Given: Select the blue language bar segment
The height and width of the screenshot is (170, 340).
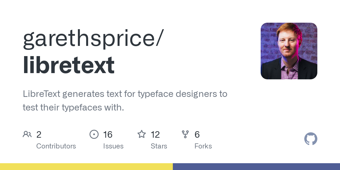Looking at the screenshot, I should pyautogui.click(x=256, y=167).
